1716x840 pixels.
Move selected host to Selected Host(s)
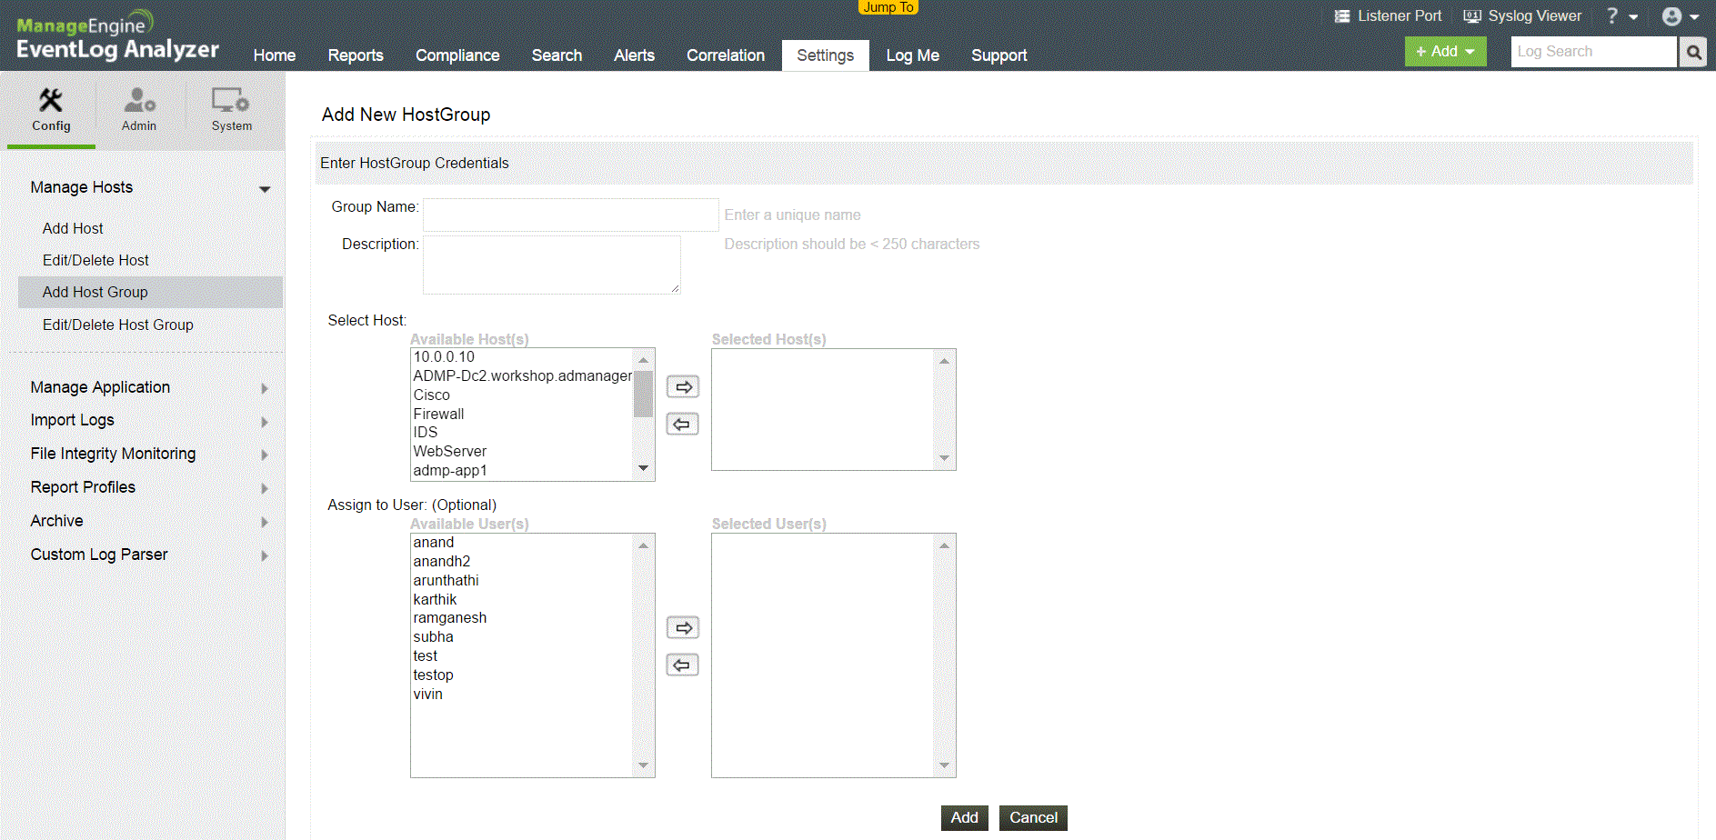coord(683,387)
